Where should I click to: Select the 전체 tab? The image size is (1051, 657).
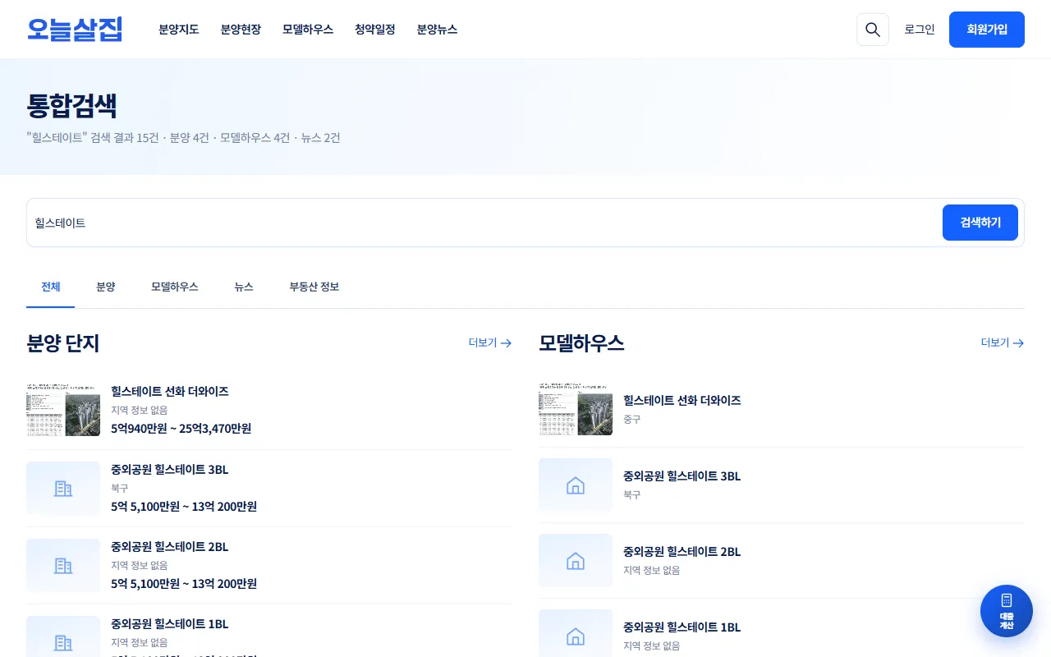click(51, 287)
